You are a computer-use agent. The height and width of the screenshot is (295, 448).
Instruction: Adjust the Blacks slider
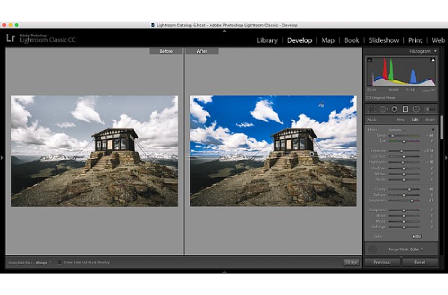404,180
